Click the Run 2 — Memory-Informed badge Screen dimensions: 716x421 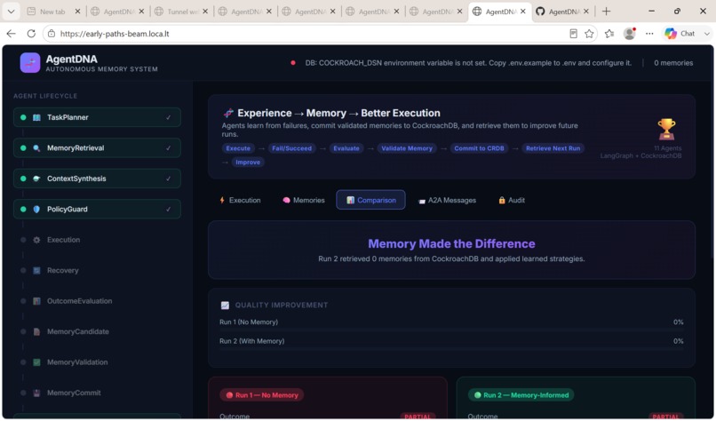point(521,395)
